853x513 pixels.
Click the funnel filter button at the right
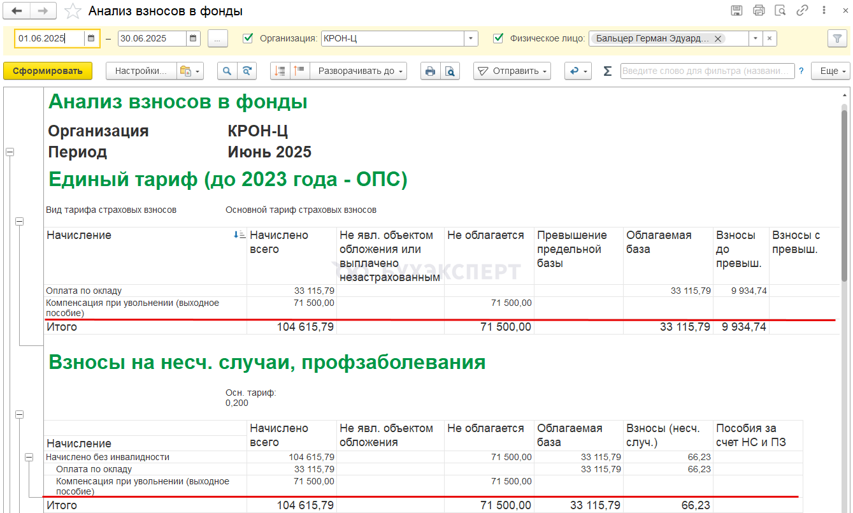[x=837, y=38]
